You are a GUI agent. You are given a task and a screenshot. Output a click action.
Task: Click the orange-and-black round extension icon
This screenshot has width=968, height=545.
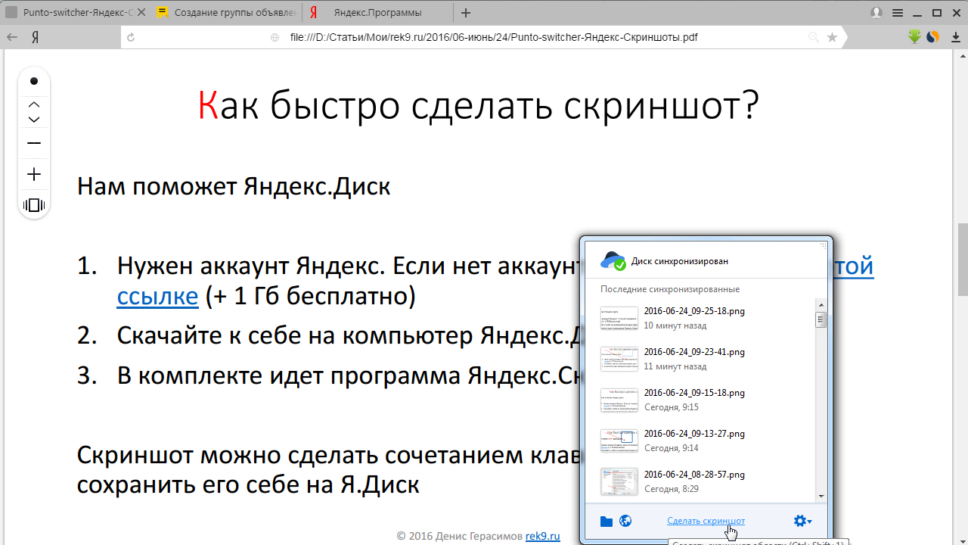click(933, 36)
